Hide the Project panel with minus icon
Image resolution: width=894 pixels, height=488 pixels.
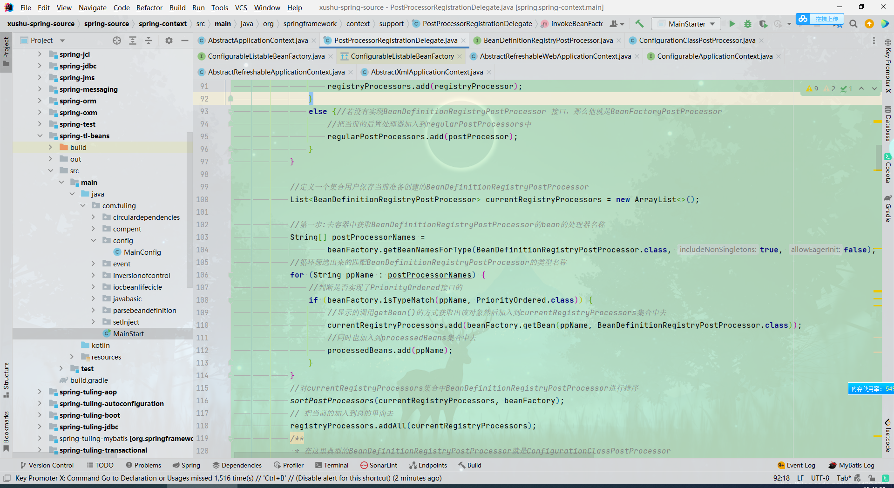click(184, 41)
